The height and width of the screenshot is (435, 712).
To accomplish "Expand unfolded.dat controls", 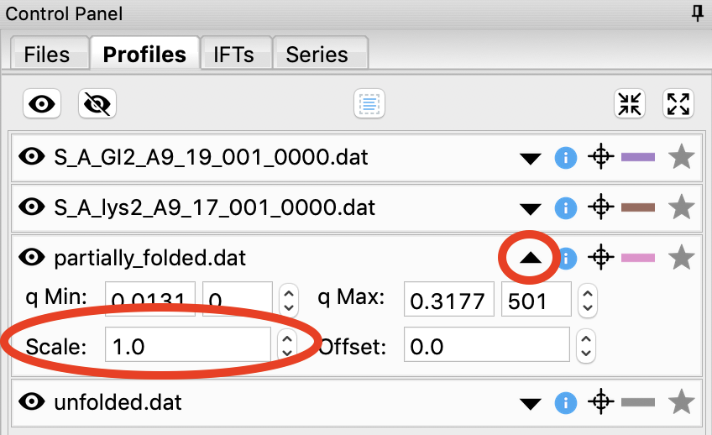I will [530, 405].
